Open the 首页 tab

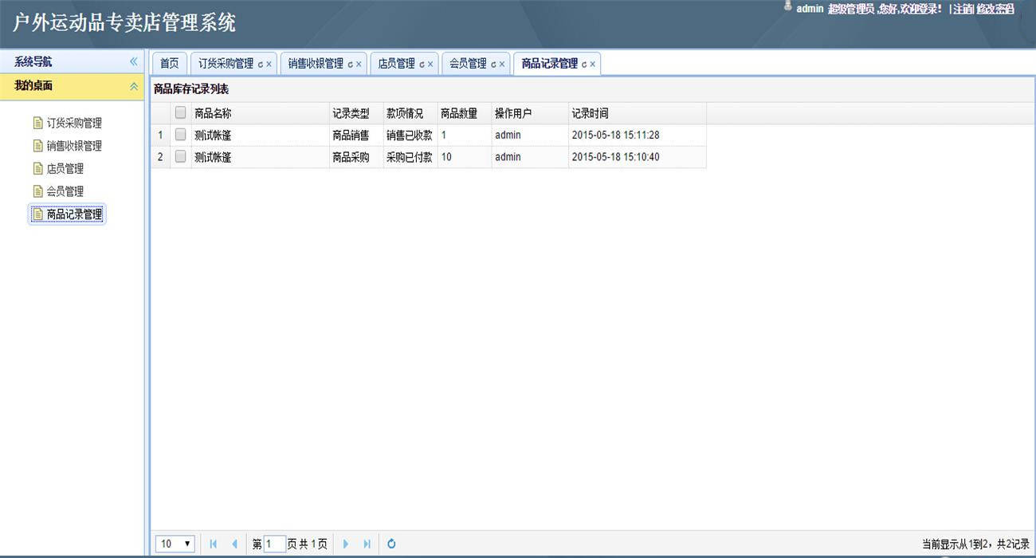click(x=169, y=63)
